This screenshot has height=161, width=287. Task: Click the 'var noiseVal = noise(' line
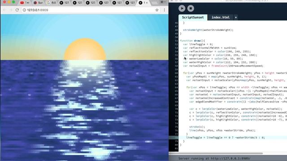coord(236,94)
